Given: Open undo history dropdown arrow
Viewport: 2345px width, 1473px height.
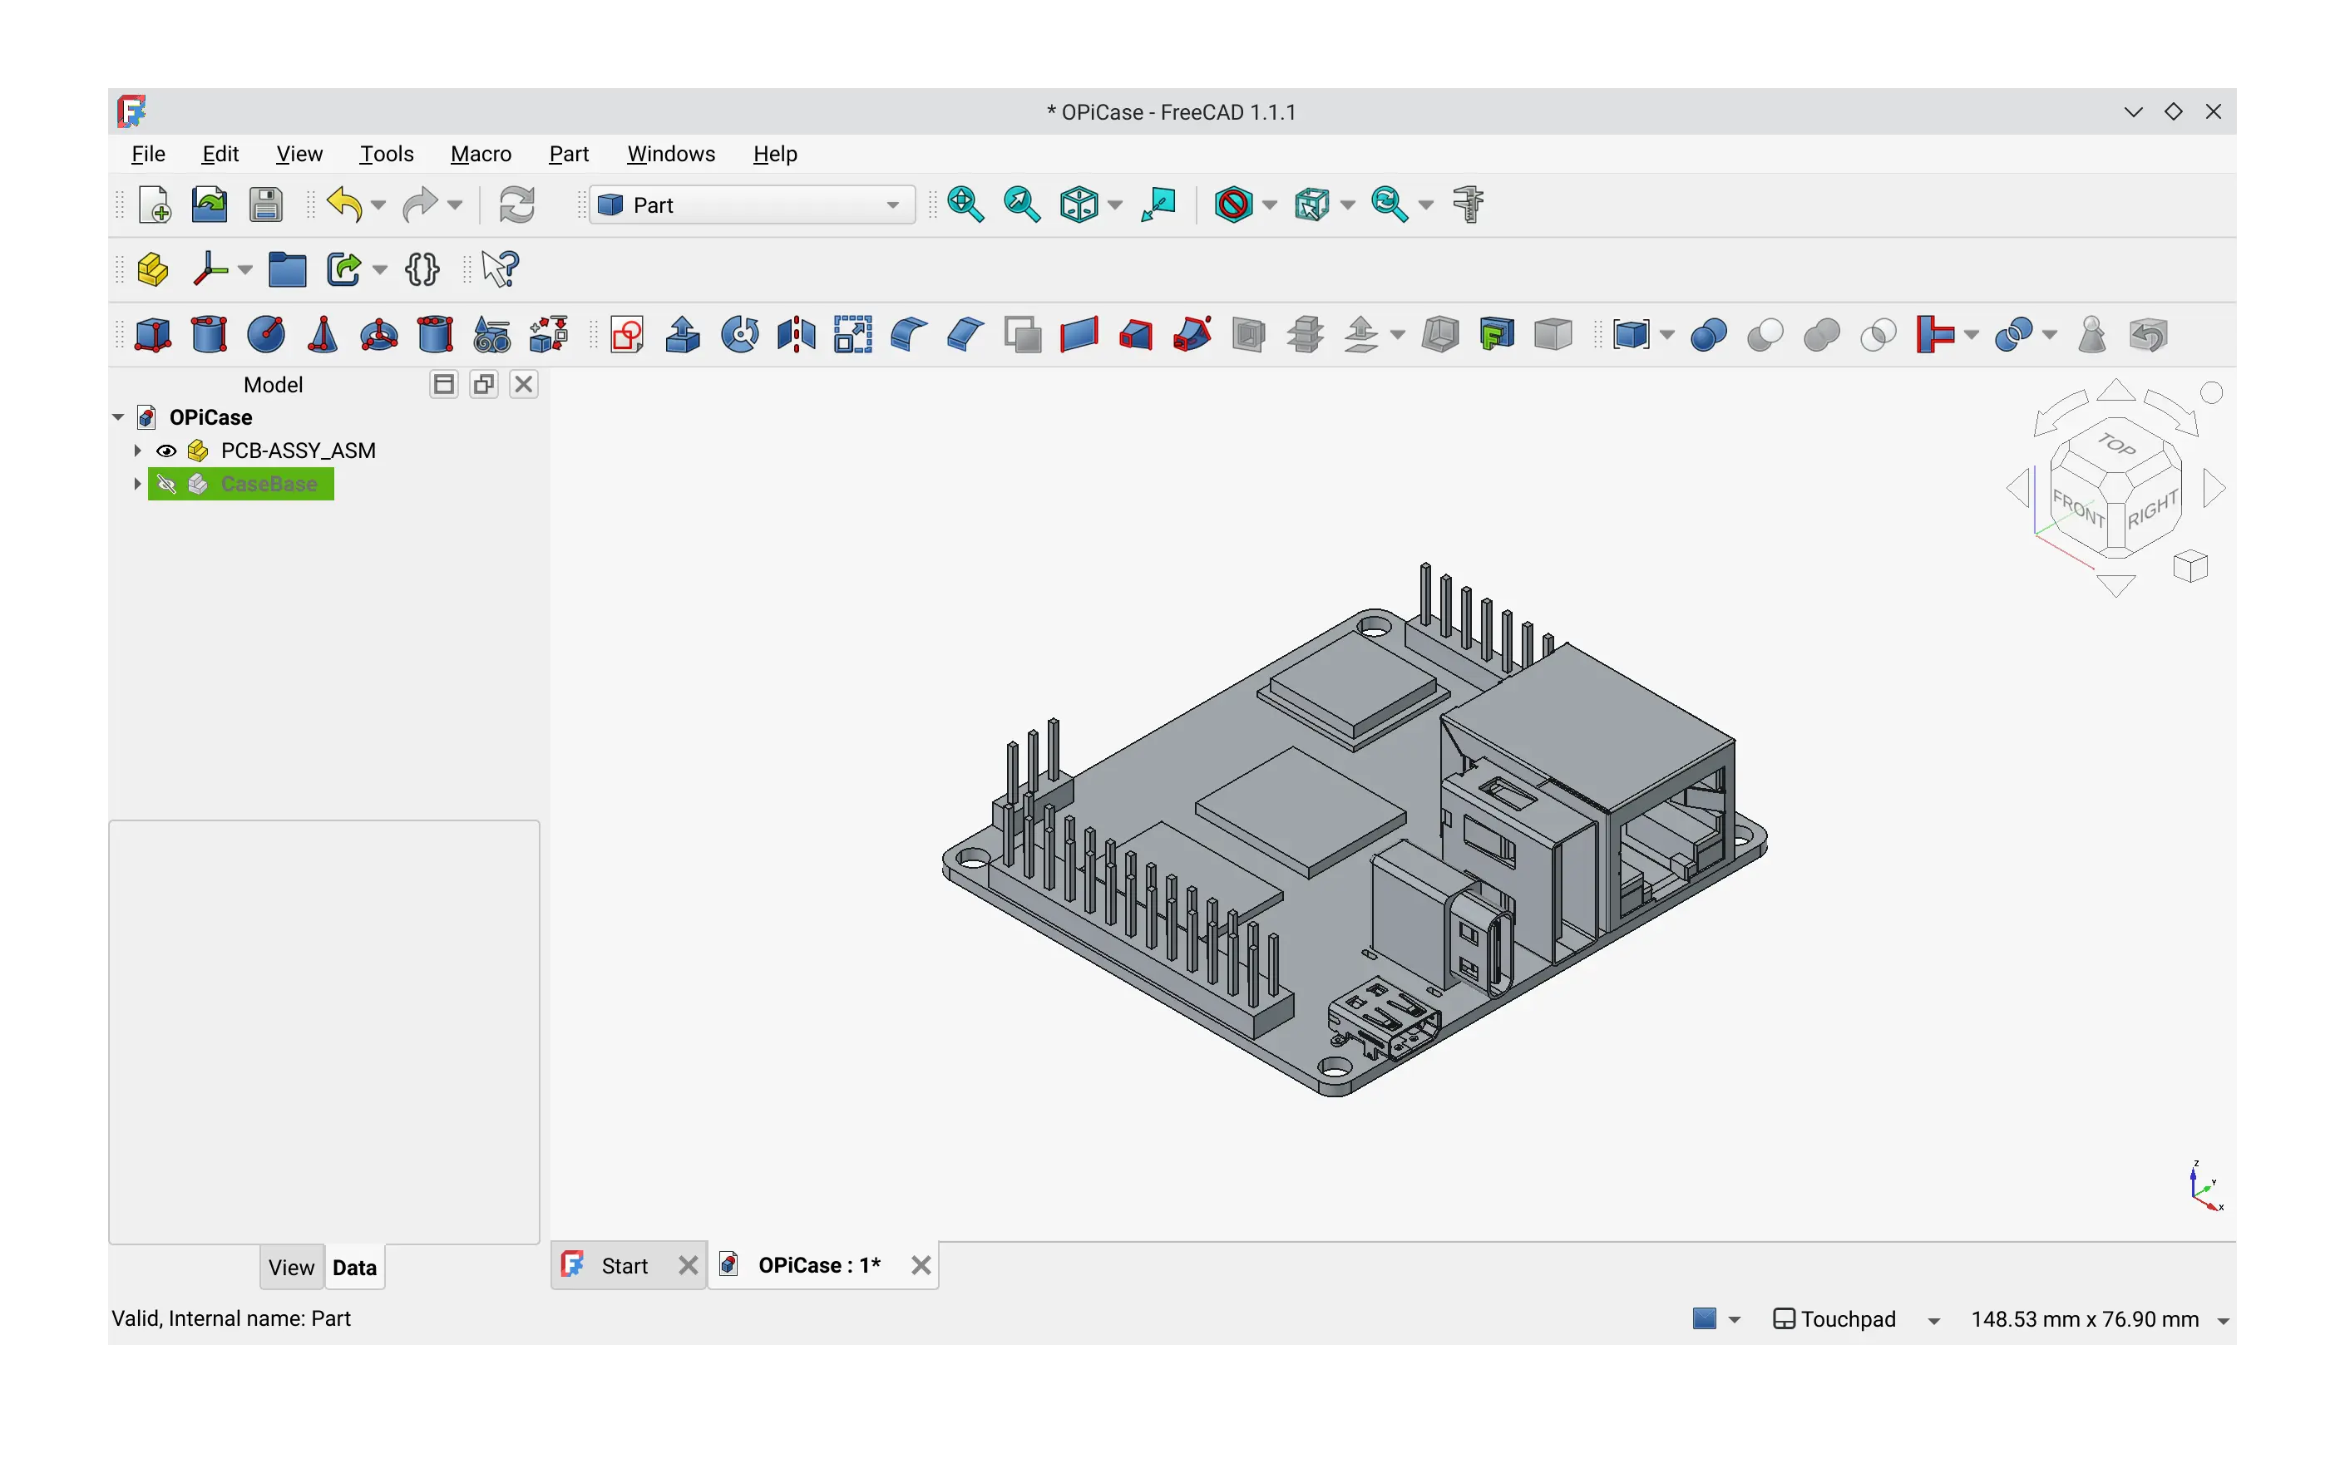Looking at the screenshot, I should (379, 204).
